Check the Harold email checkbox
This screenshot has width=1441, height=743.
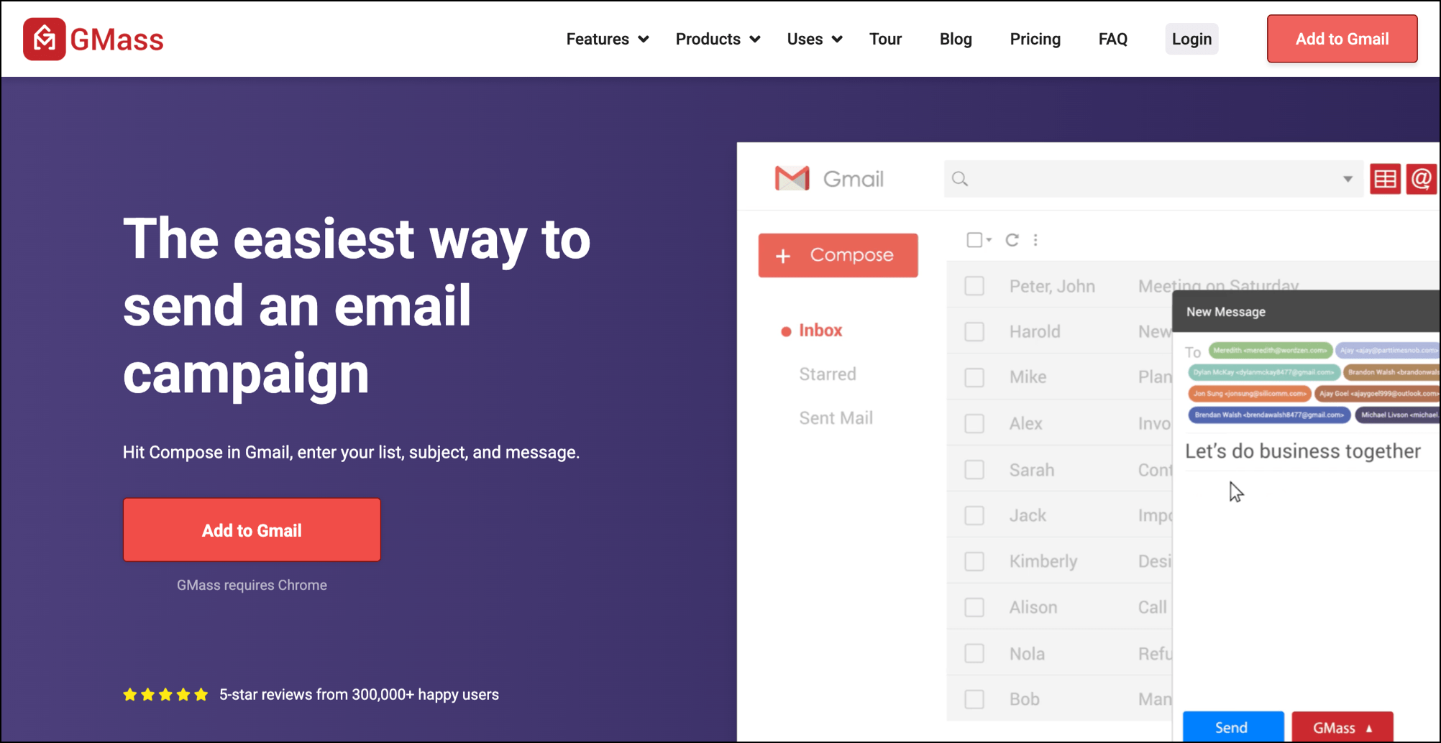pos(974,331)
